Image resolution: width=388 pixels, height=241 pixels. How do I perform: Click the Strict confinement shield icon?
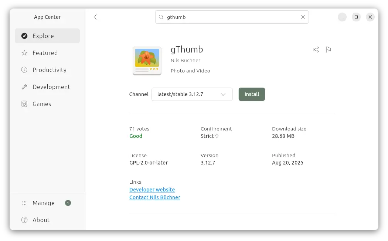(x=217, y=136)
